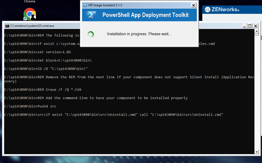262x163 pixels.
Task: Click the "set version=1.05" line in cmd
Action: point(38,52)
